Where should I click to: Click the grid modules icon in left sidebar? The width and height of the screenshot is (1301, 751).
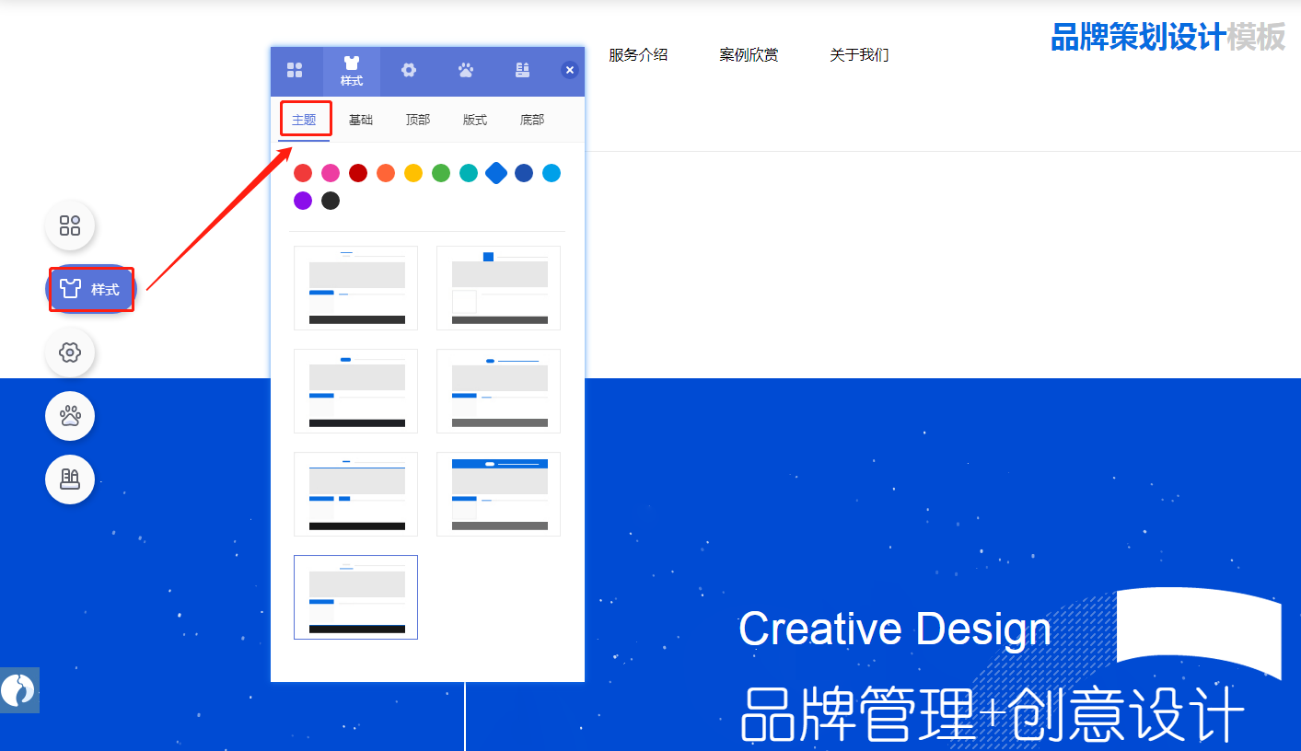coord(70,225)
